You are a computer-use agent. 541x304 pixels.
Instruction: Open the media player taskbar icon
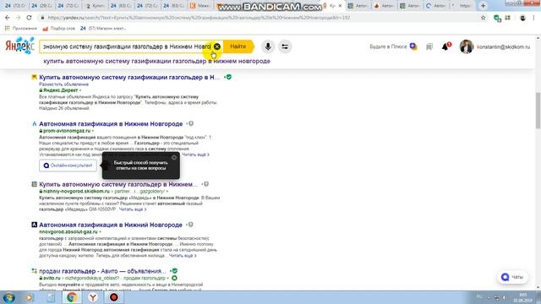30,297
